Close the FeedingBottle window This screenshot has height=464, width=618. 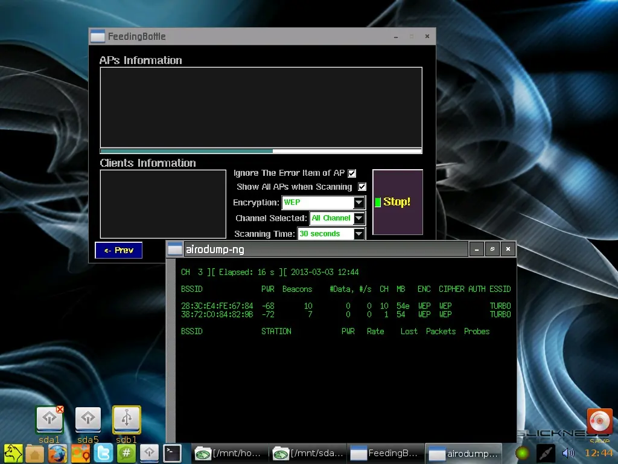click(x=427, y=36)
